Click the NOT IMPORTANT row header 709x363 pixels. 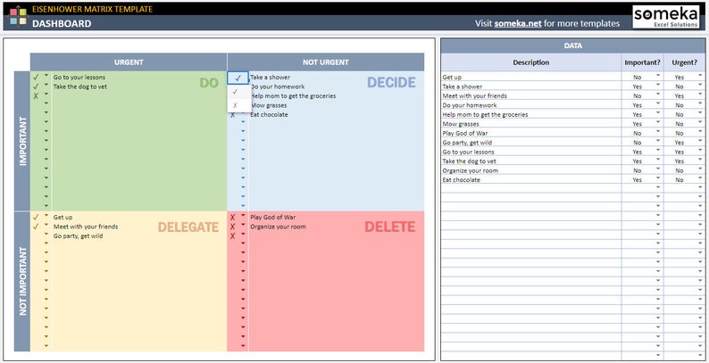(x=22, y=281)
